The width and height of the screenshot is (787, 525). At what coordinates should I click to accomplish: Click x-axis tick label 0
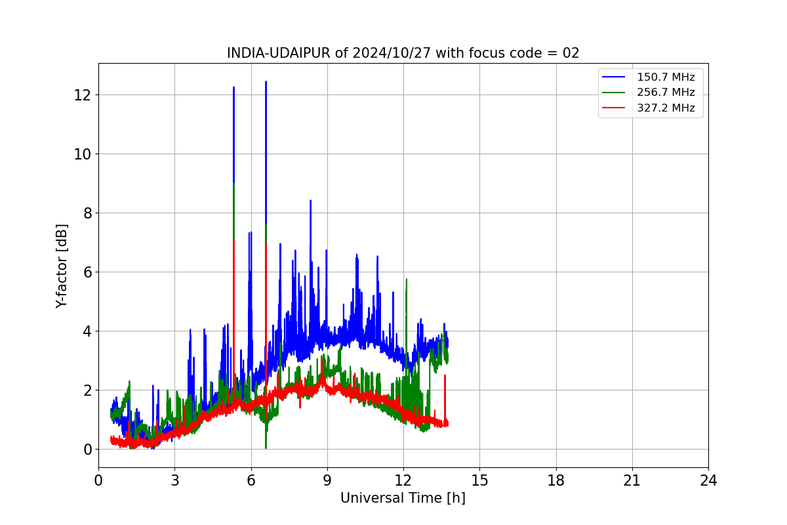coord(98,480)
